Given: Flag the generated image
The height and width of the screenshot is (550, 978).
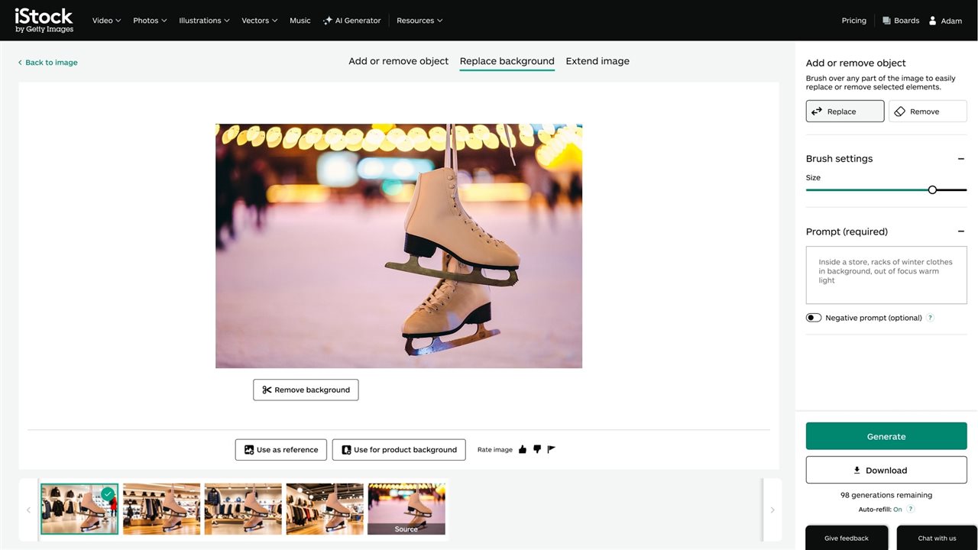Looking at the screenshot, I should pos(551,449).
